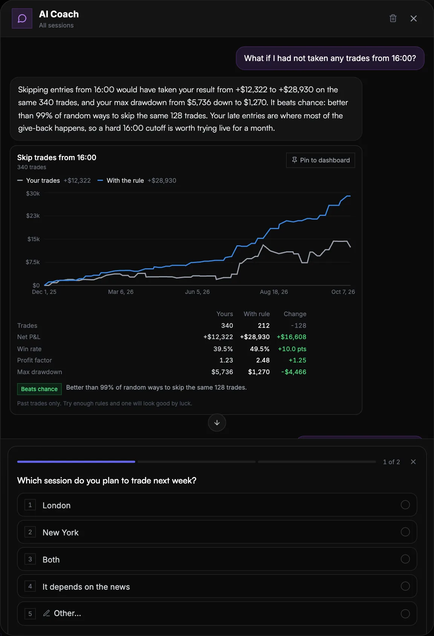Toggle the With the rule legend series

(137, 180)
